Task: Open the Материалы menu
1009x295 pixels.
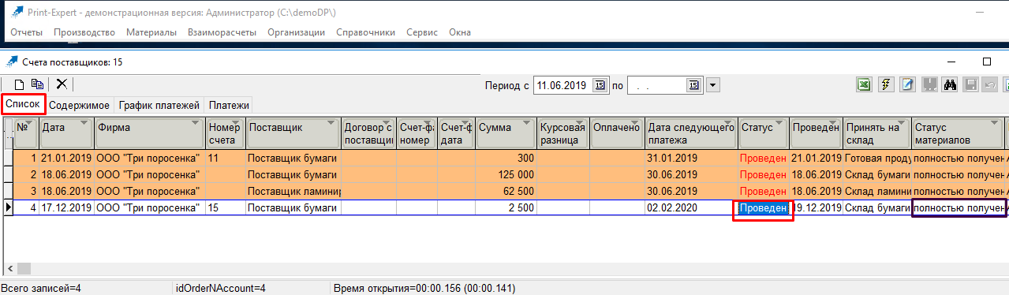Action: click(151, 32)
